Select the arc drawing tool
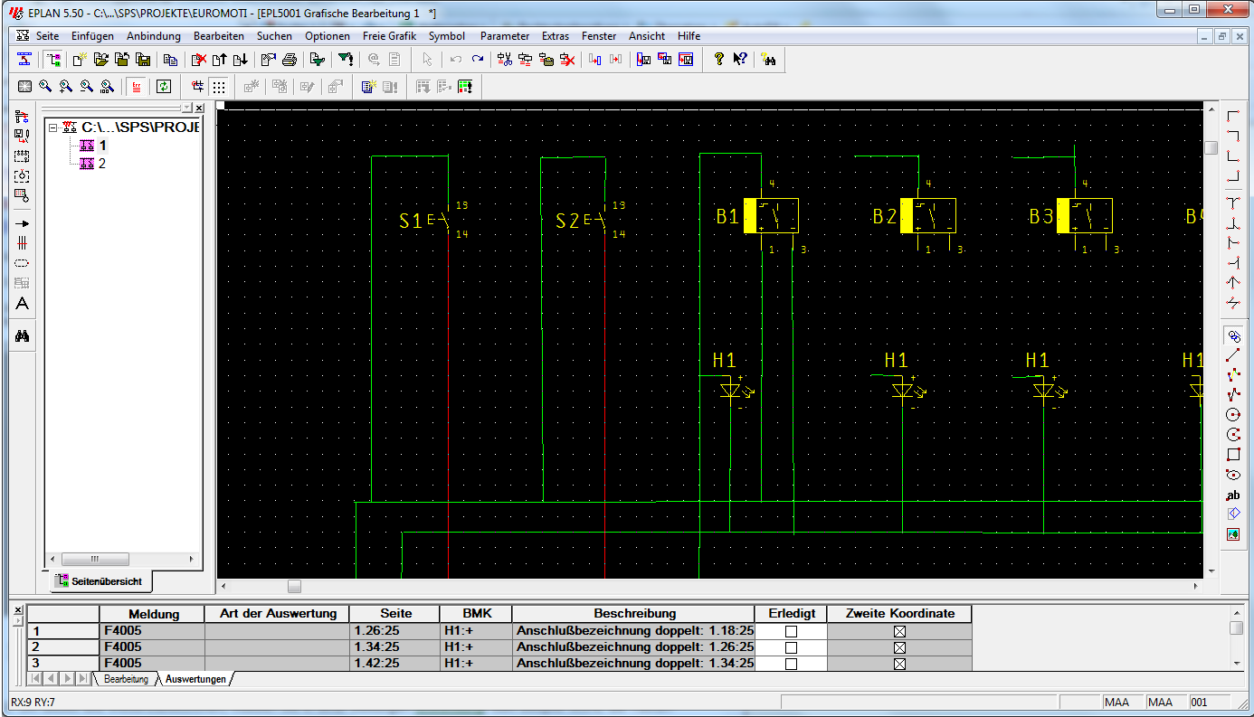1254x717 pixels. pos(1232,435)
